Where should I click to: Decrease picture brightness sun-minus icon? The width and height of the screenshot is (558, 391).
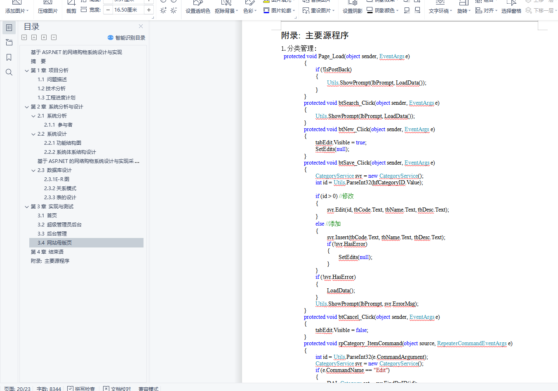click(174, 10)
